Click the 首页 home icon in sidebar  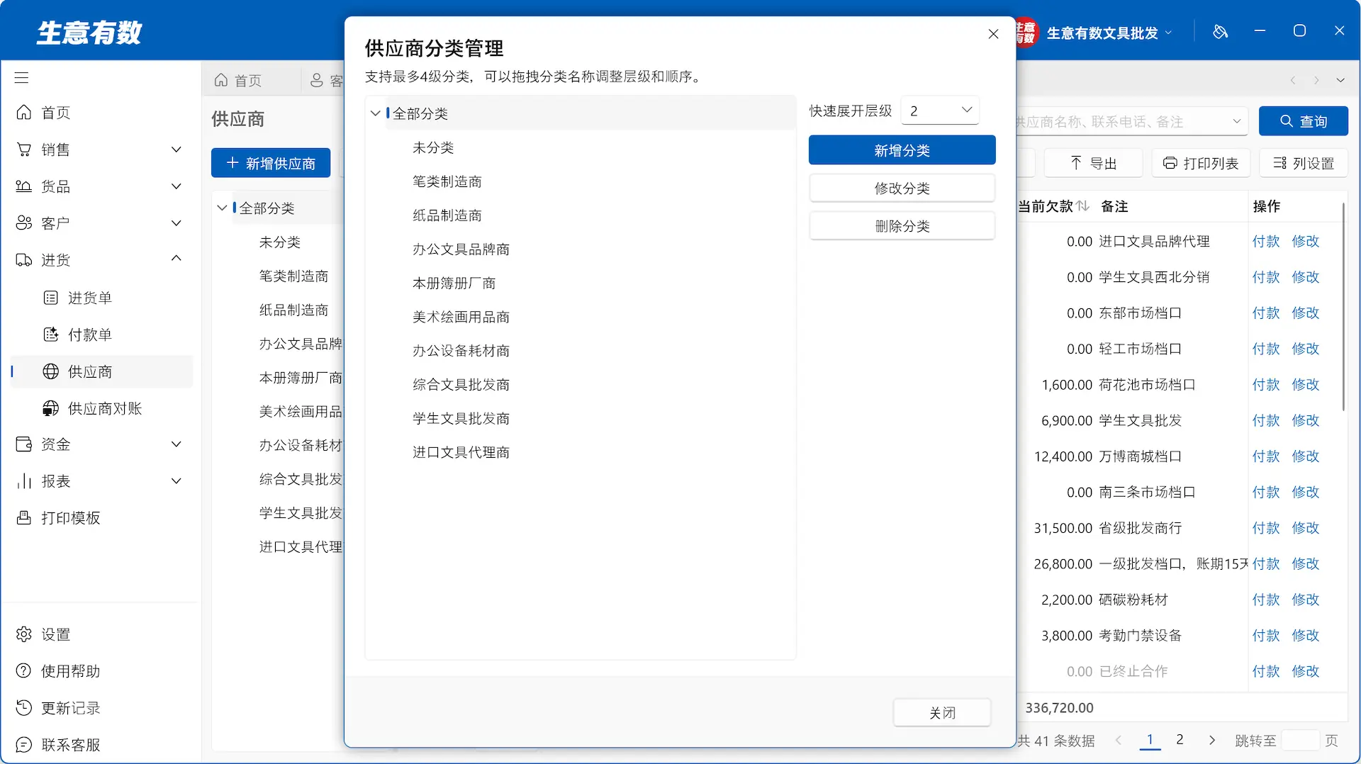[x=23, y=113]
